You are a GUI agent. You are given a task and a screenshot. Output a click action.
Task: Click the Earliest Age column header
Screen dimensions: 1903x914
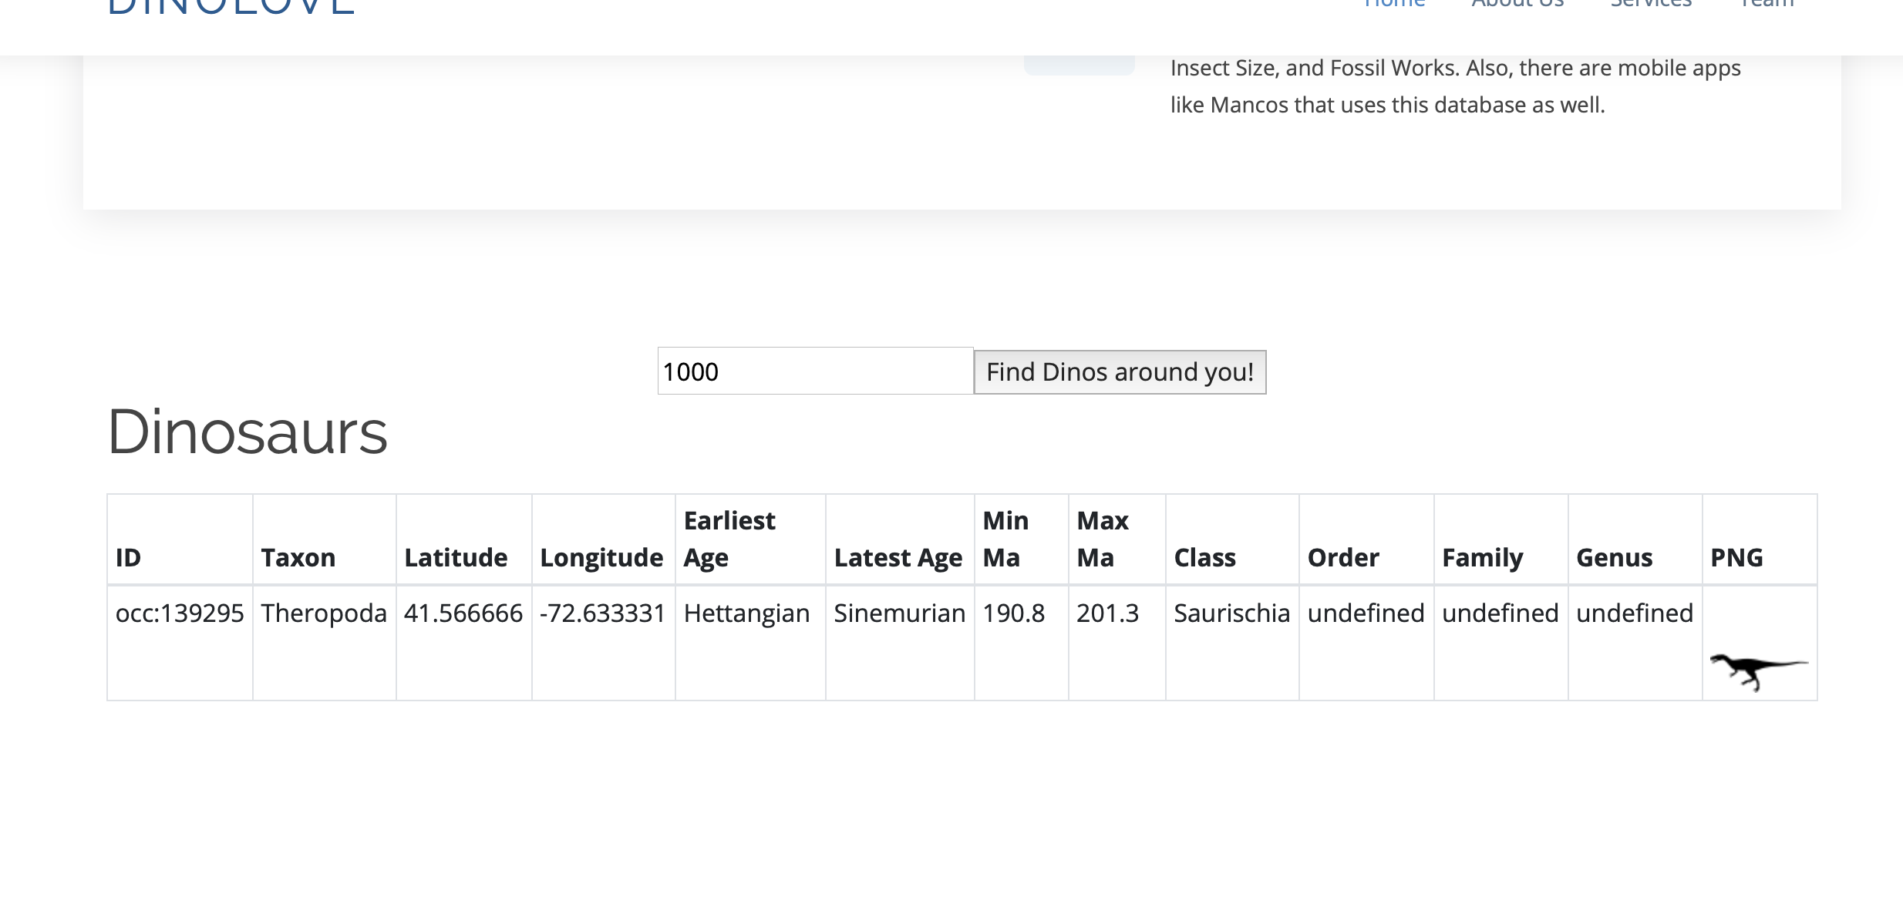click(729, 539)
